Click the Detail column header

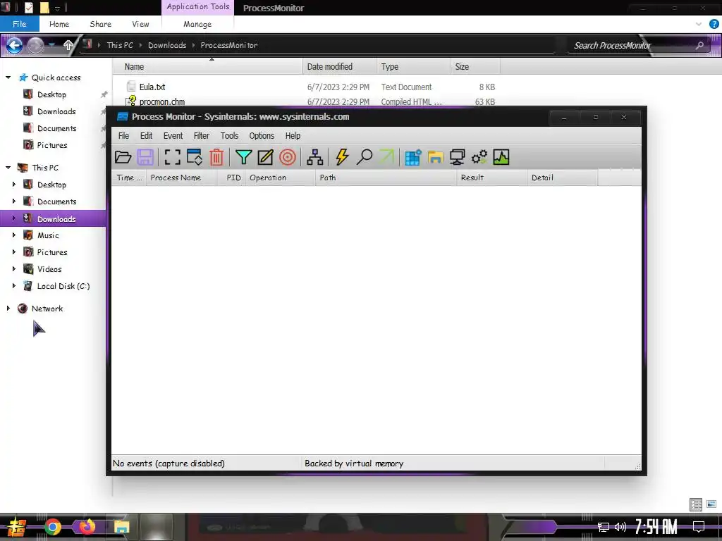[x=562, y=178]
